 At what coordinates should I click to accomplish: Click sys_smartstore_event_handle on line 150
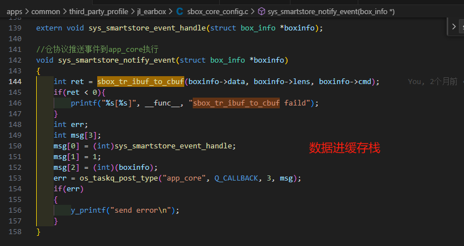[173, 146]
